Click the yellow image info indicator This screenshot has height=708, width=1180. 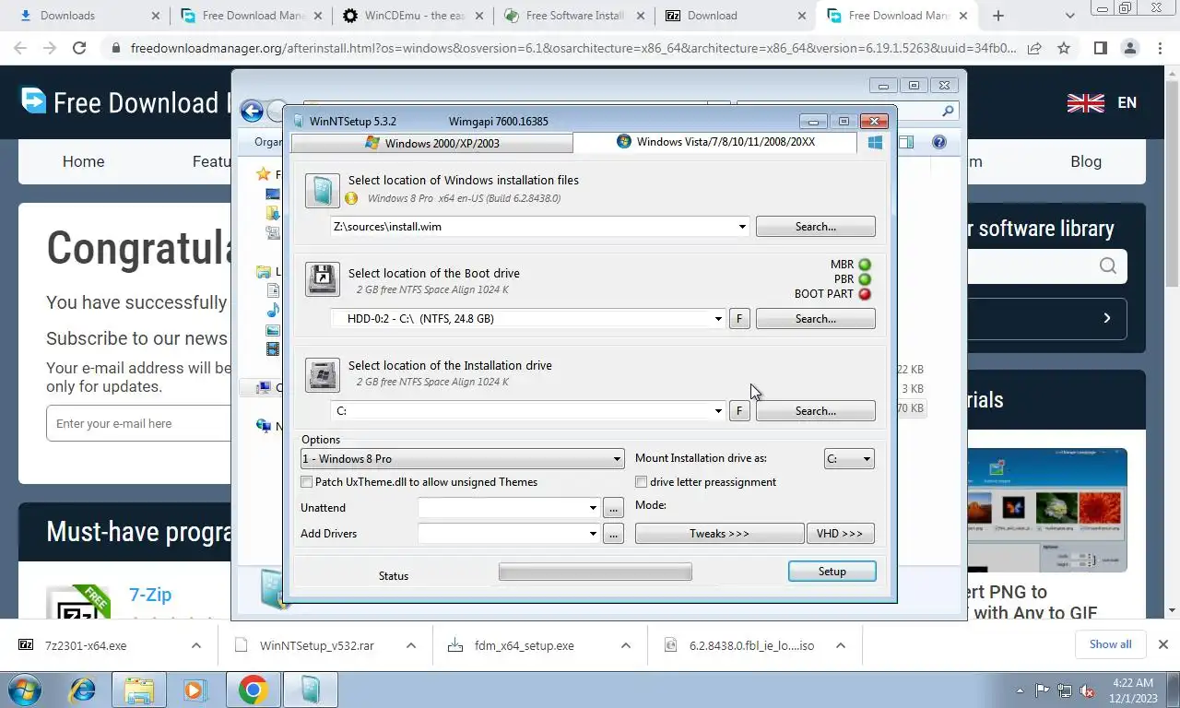(x=351, y=198)
